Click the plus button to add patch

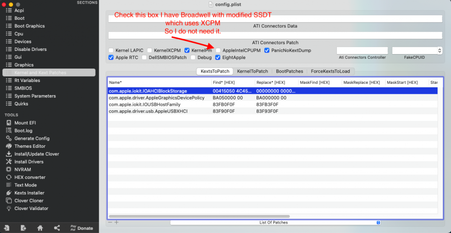pyautogui.click(x=116, y=222)
